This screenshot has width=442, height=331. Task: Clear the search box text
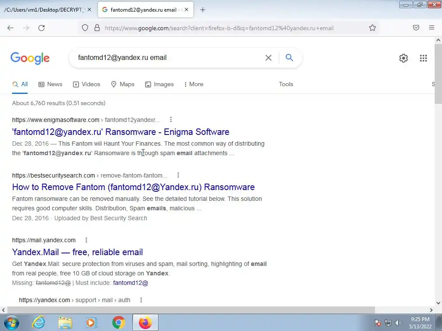(268, 58)
